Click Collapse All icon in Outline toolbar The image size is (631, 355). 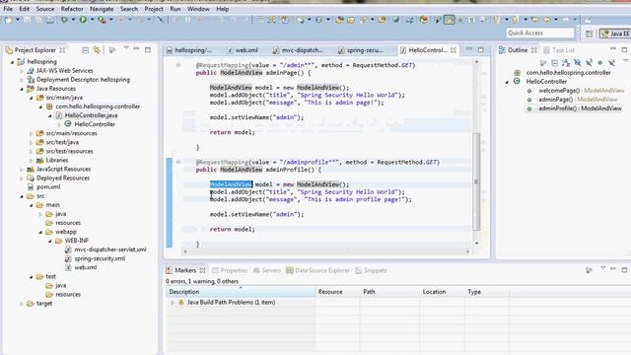click(554, 63)
